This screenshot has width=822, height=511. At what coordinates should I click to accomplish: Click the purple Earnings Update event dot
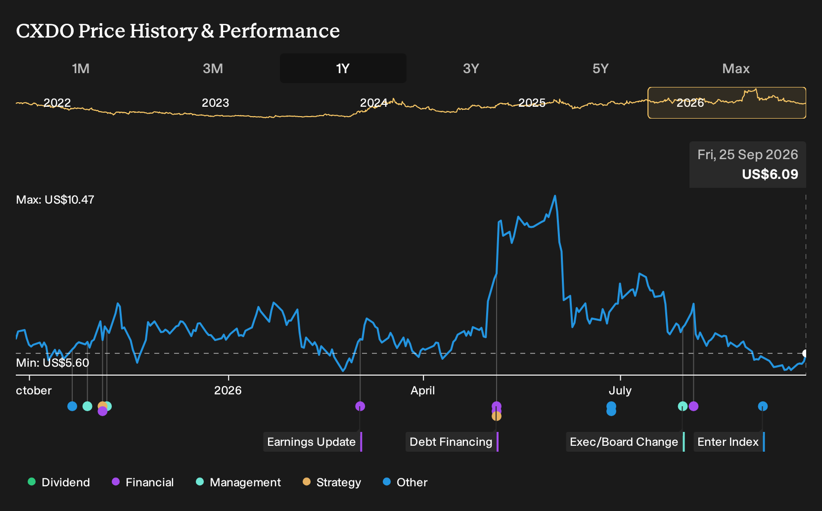[x=360, y=406]
